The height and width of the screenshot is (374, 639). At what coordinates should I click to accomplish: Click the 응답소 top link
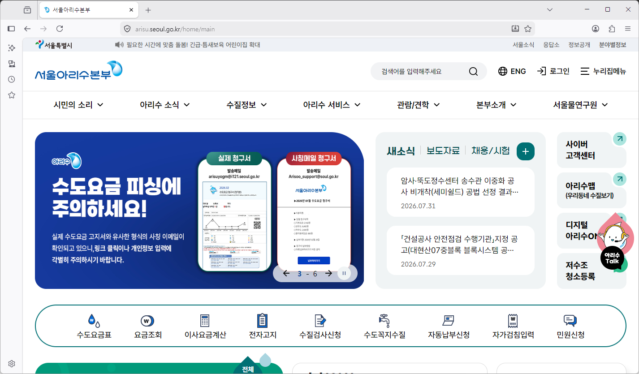(551, 45)
